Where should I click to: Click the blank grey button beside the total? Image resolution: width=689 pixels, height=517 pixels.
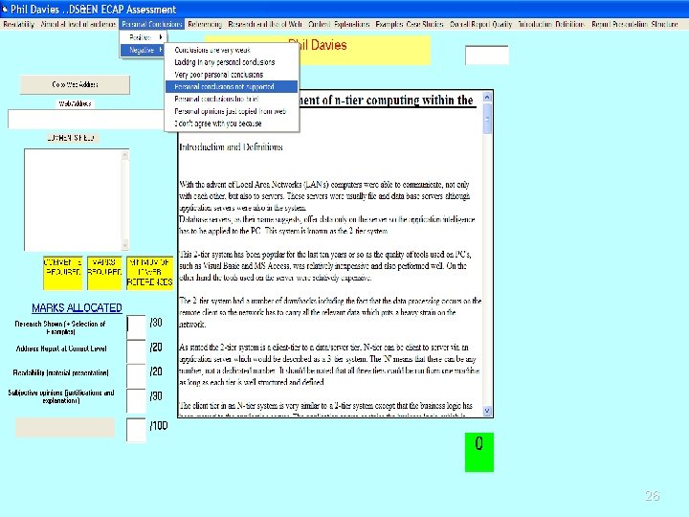point(65,427)
